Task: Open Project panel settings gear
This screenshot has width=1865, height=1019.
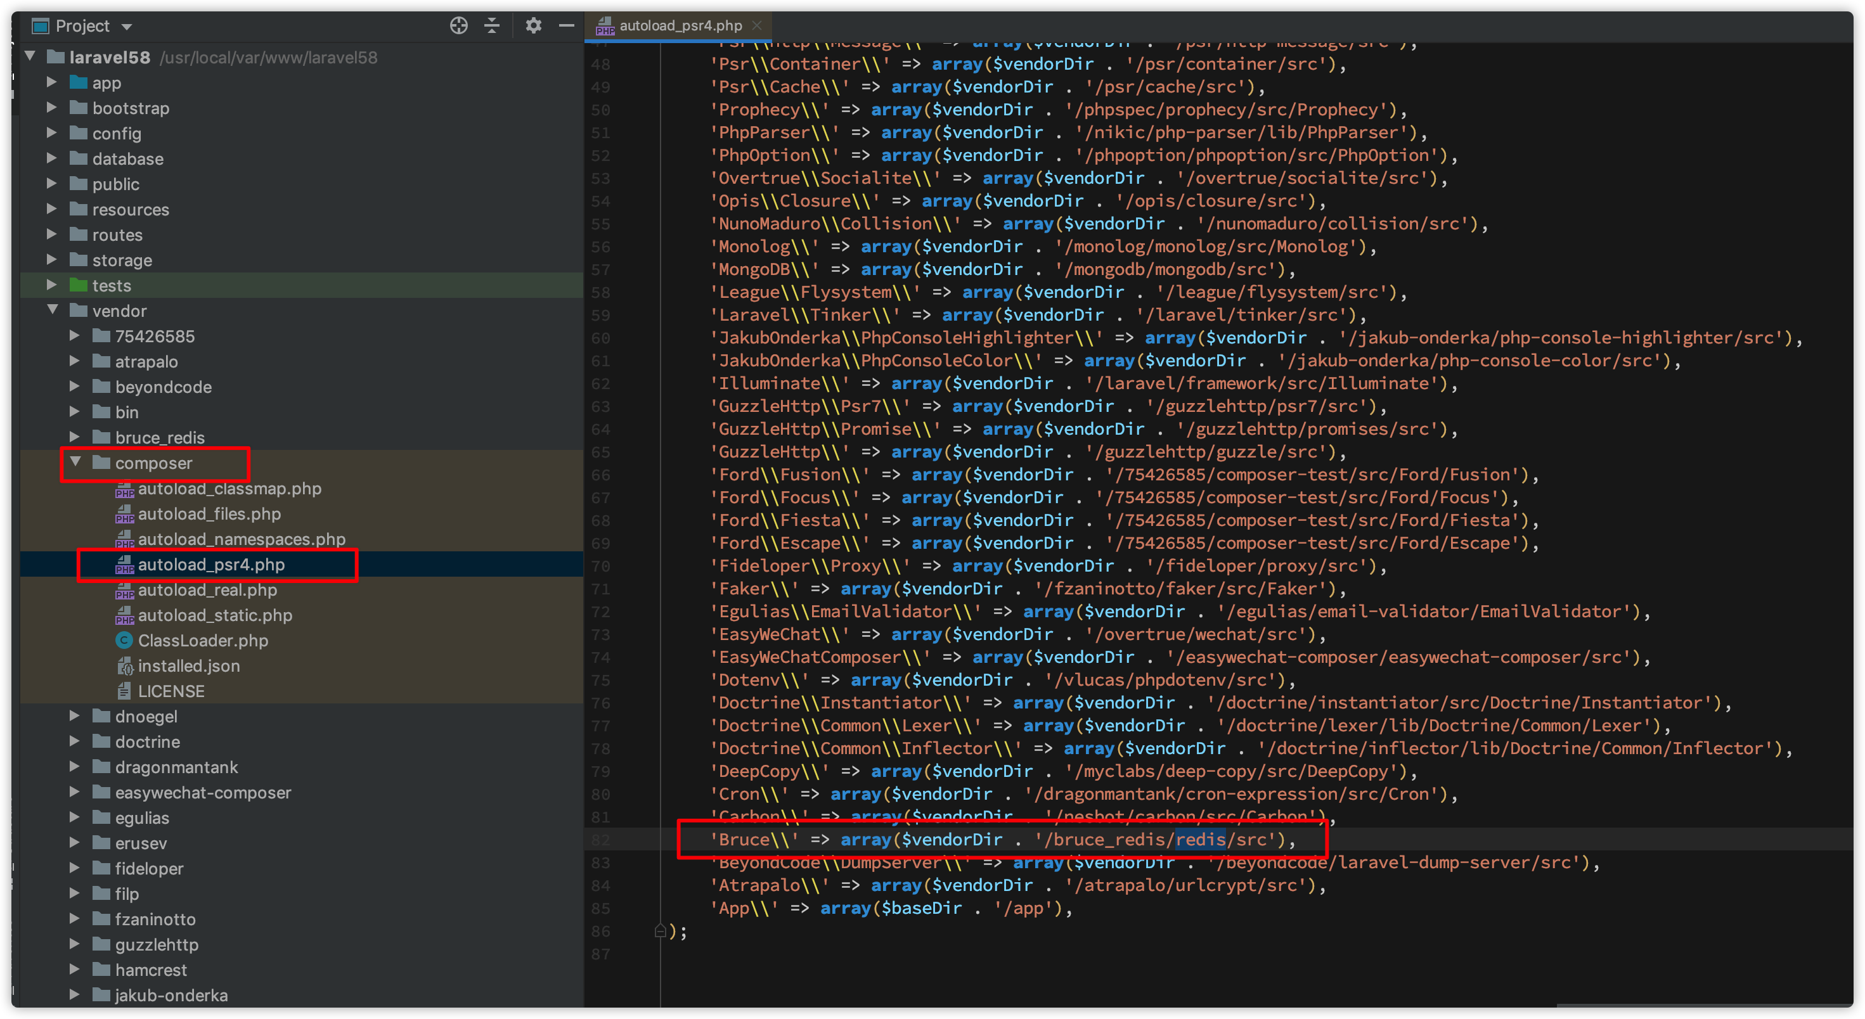Action: coord(534,26)
